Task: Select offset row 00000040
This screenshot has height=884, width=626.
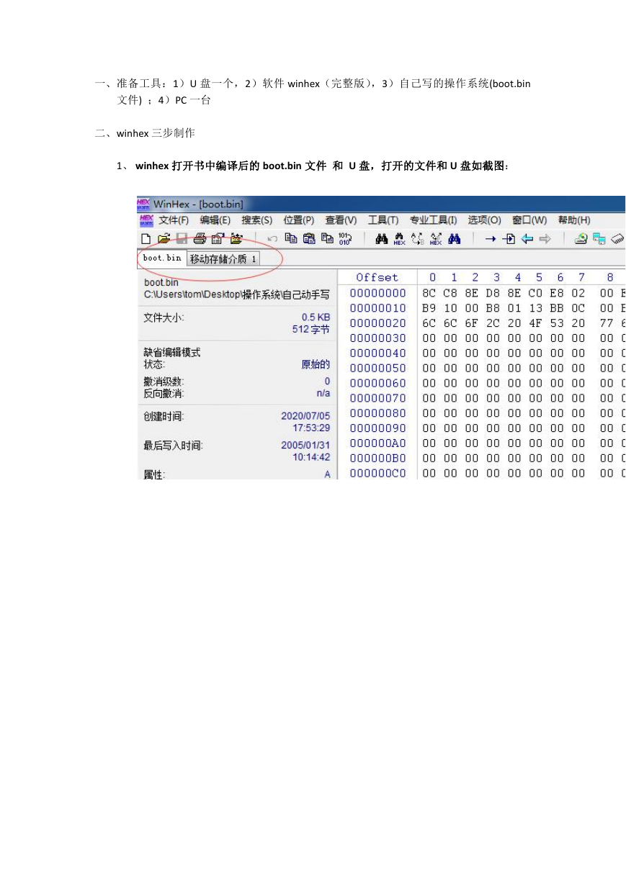Action: click(377, 353)
